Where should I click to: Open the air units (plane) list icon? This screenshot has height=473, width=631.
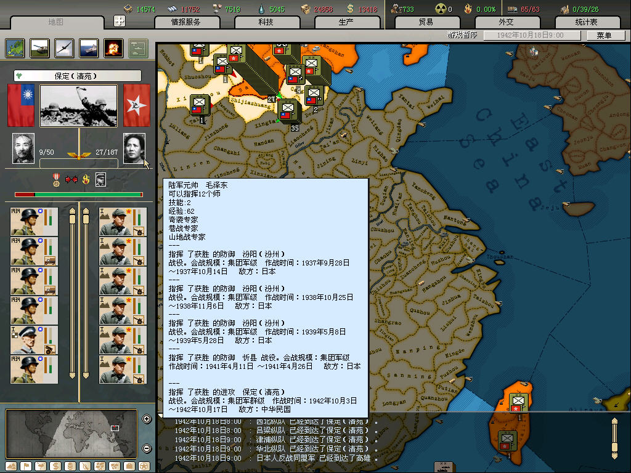[x=64, y=48]
